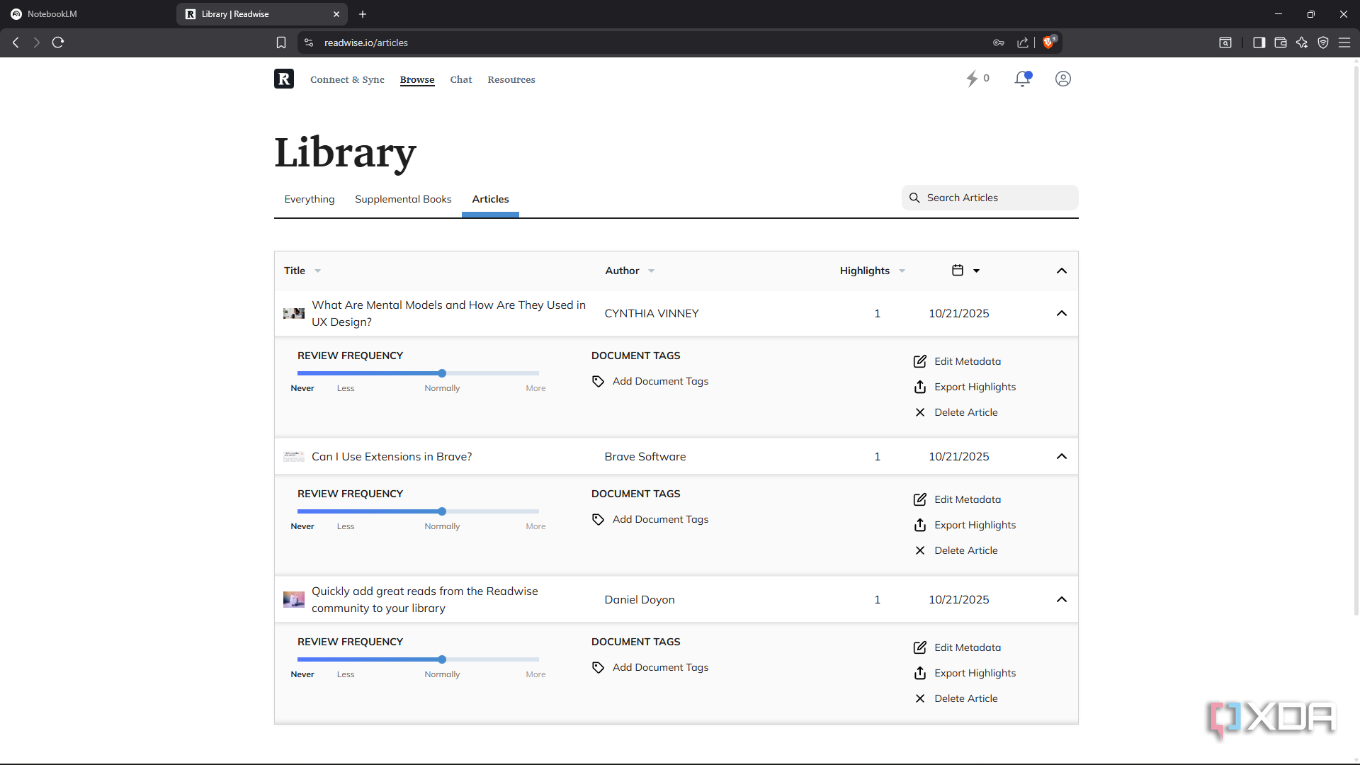1360x765 pixels.
Task: Open the browser hamburger menu
Action: click(1344, 42)
